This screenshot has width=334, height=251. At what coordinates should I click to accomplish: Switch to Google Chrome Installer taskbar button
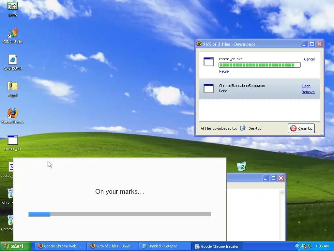[217, 246]
